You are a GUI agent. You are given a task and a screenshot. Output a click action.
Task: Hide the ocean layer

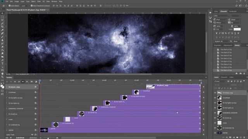(215, 123)
